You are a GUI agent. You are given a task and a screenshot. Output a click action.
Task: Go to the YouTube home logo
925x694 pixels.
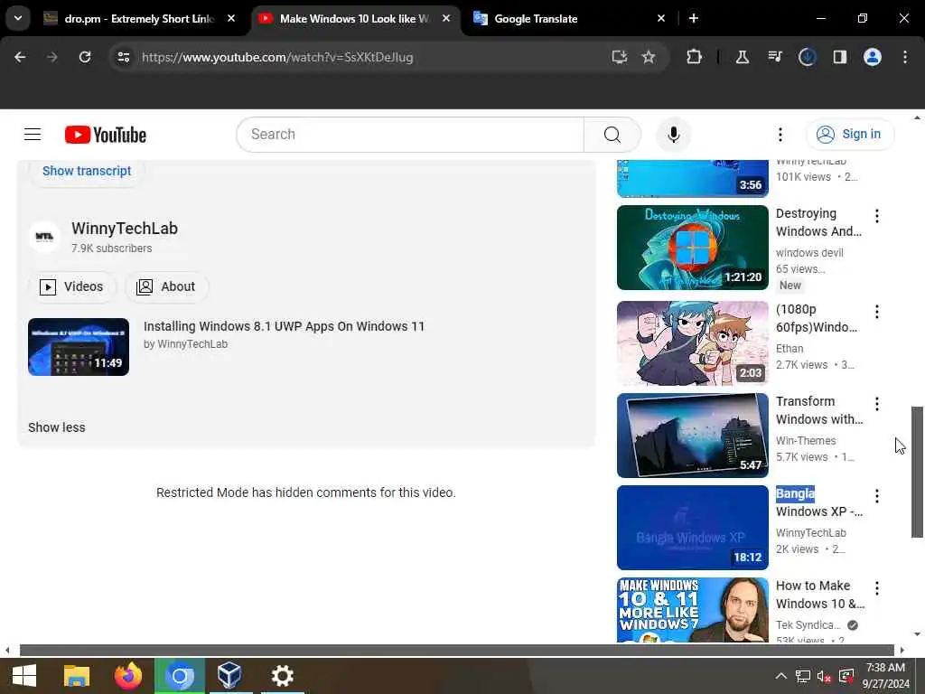tap(106, 135)
